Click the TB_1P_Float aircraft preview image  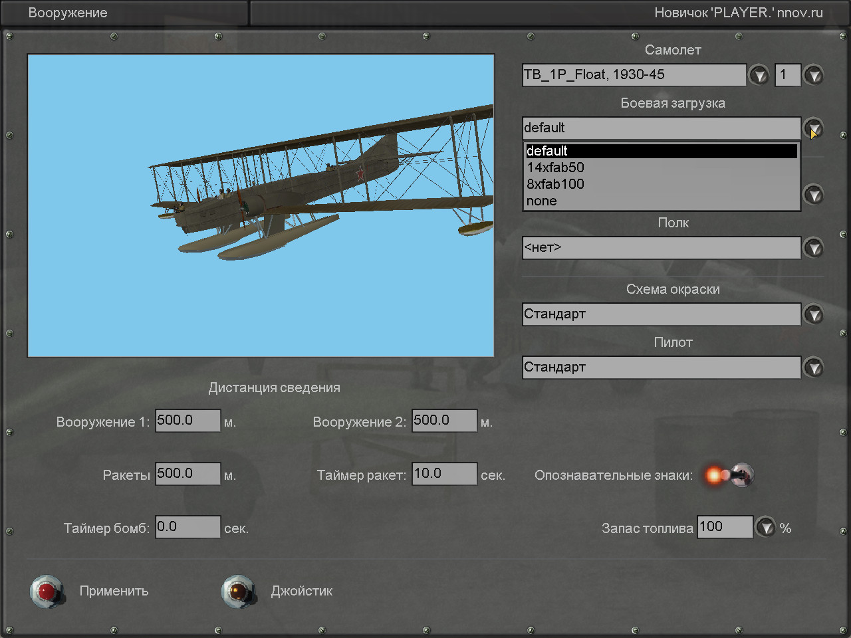coord(261,206)
